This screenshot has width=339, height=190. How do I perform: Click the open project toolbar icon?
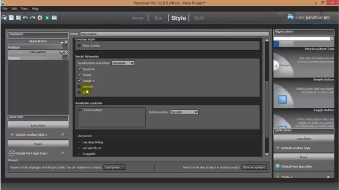[x=4, y=17]
